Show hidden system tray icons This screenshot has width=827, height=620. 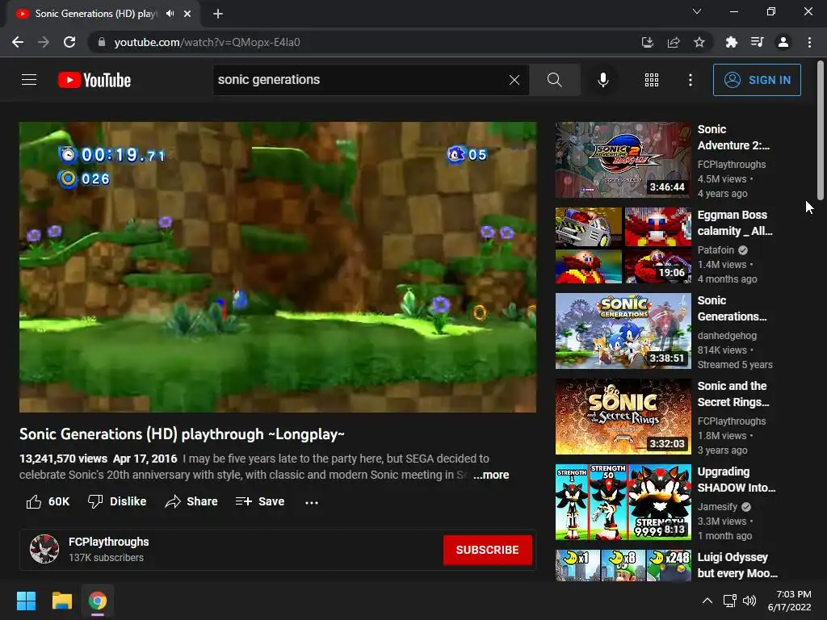click(x=707, y=601)
